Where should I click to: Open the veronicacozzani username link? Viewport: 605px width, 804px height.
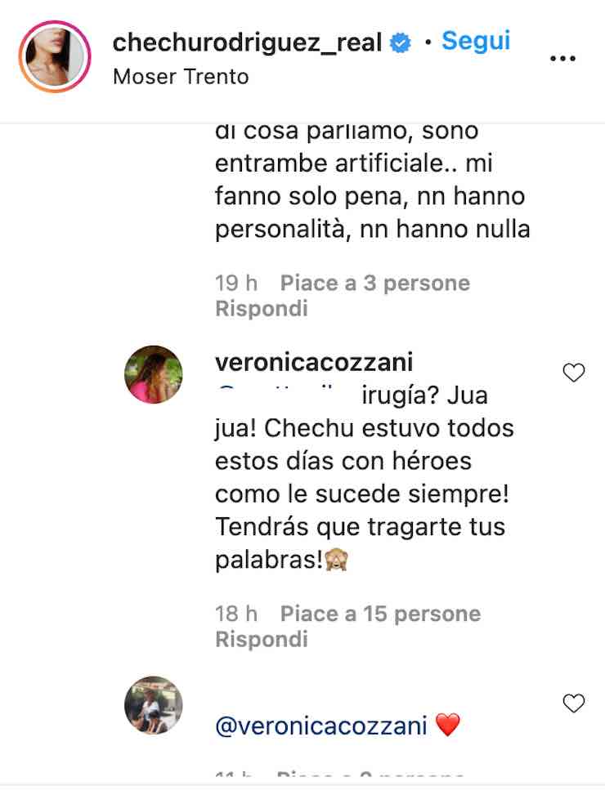314,363
